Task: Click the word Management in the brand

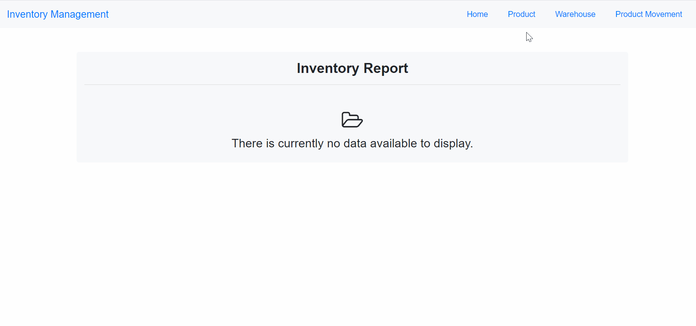Action: tap(80, 14)
